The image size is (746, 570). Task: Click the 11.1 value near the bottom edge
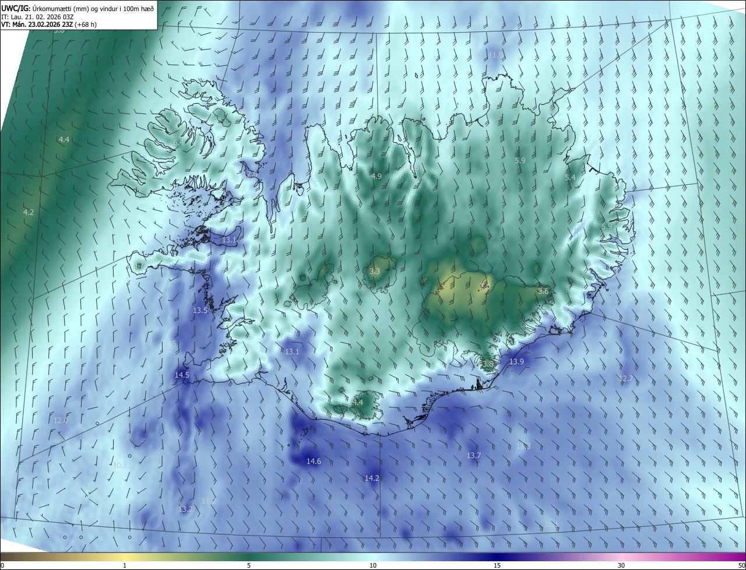coord(551,525)
